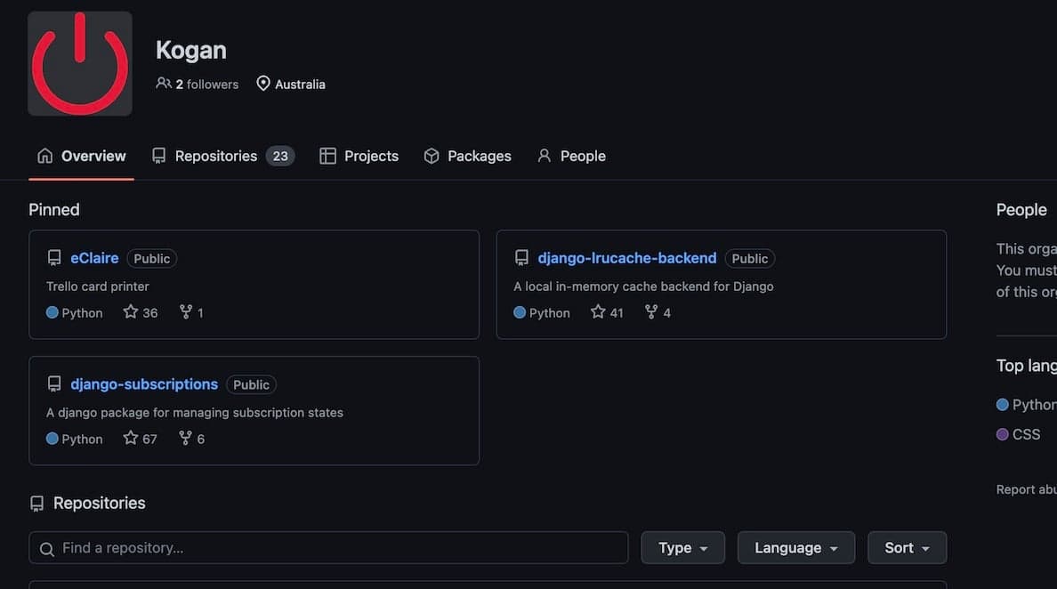Open the eClaire repository link

[x=94, y=258]
